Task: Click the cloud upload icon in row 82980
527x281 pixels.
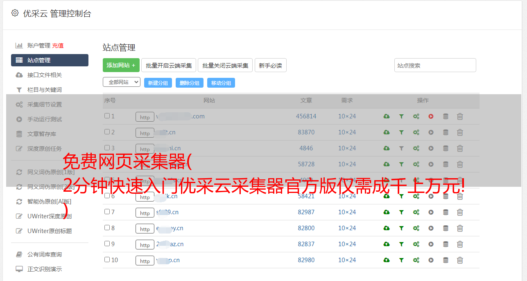Action: 387,260
